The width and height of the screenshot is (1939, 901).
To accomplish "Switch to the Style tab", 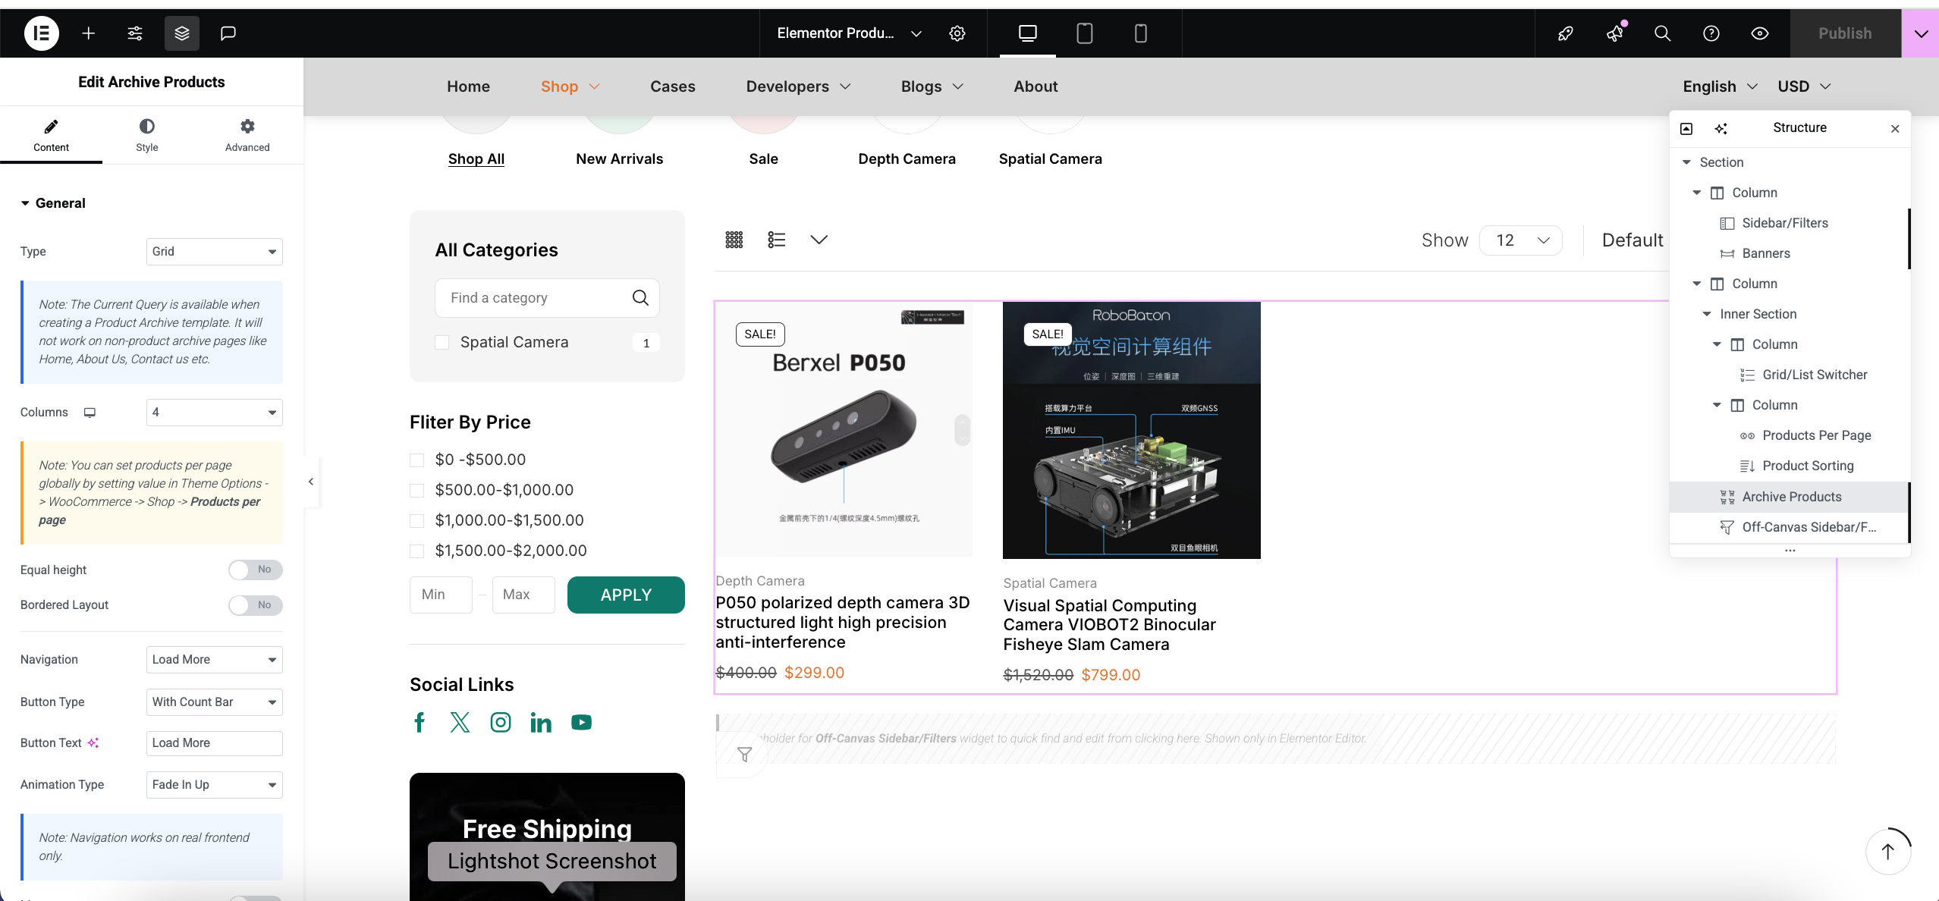I will (147, 136).
